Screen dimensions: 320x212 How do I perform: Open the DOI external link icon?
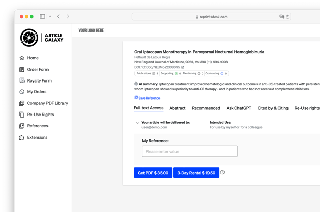click(183, 67)
